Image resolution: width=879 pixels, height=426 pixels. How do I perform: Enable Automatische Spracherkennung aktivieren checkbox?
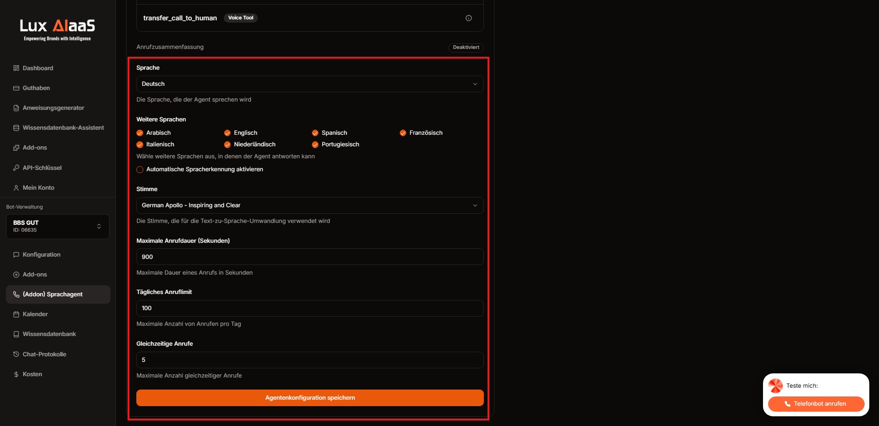click(x=140, y=169)
